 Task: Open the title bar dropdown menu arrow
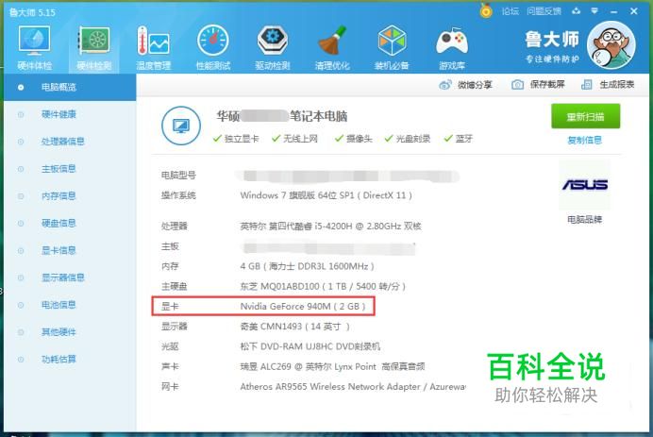(594, 11)
